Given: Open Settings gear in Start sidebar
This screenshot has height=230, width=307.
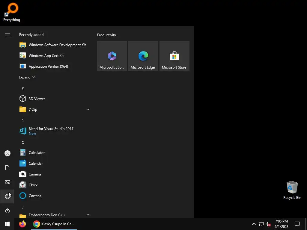Looking at the screenshot, I should [x=7, y=196].
